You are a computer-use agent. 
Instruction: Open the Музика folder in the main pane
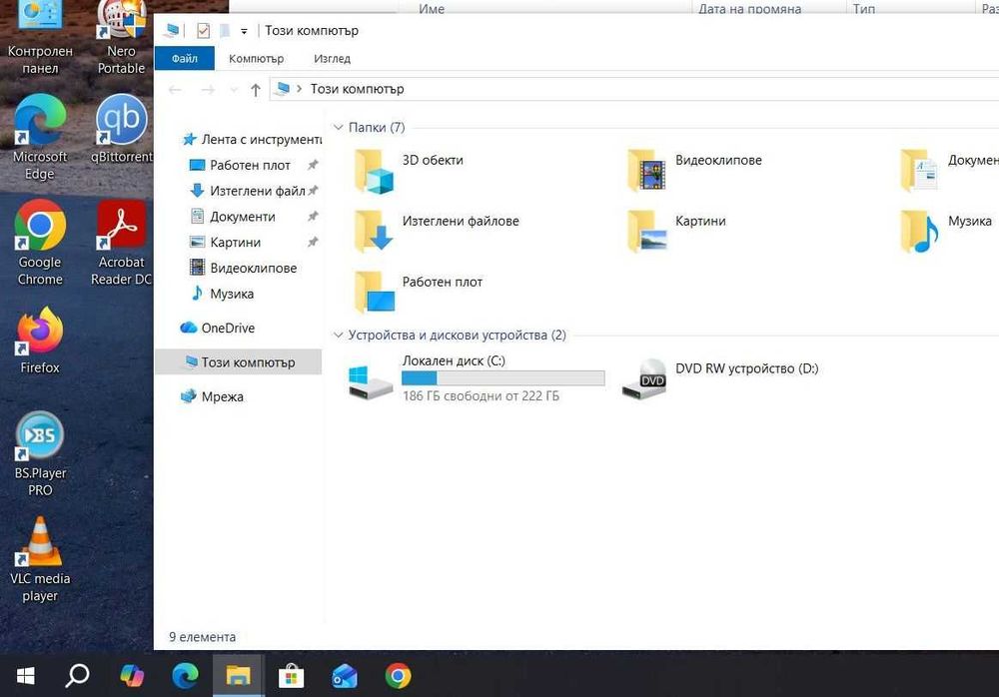click(x=946, y=232)
